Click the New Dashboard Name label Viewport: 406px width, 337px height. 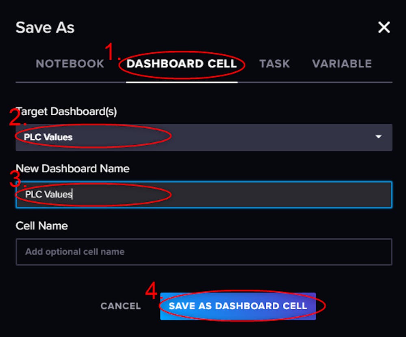click(x=72, y=169)
